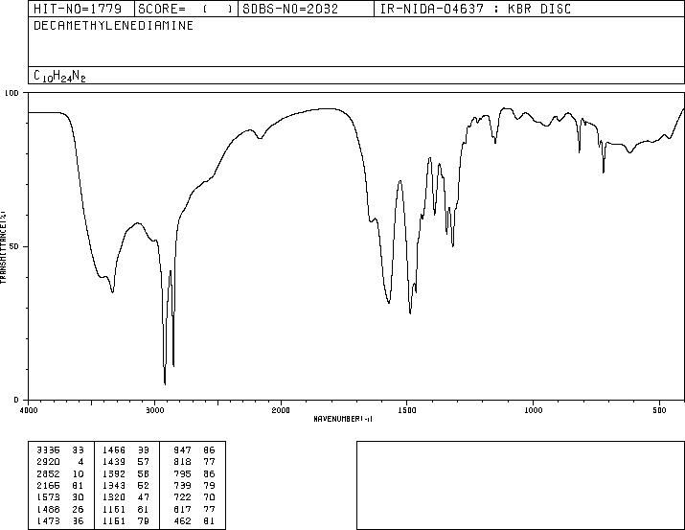The image size is (685, 530).
Task: Select the SDBS-NO=2032 header text
Action: 290,9
